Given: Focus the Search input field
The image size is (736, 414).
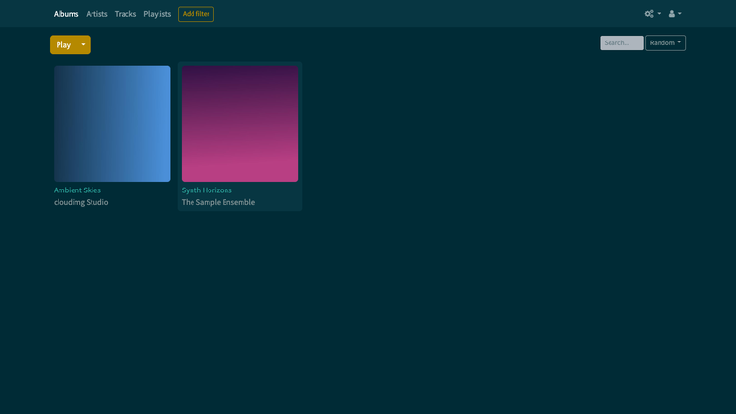Looking at the screenshot, I should pos(622,42).
